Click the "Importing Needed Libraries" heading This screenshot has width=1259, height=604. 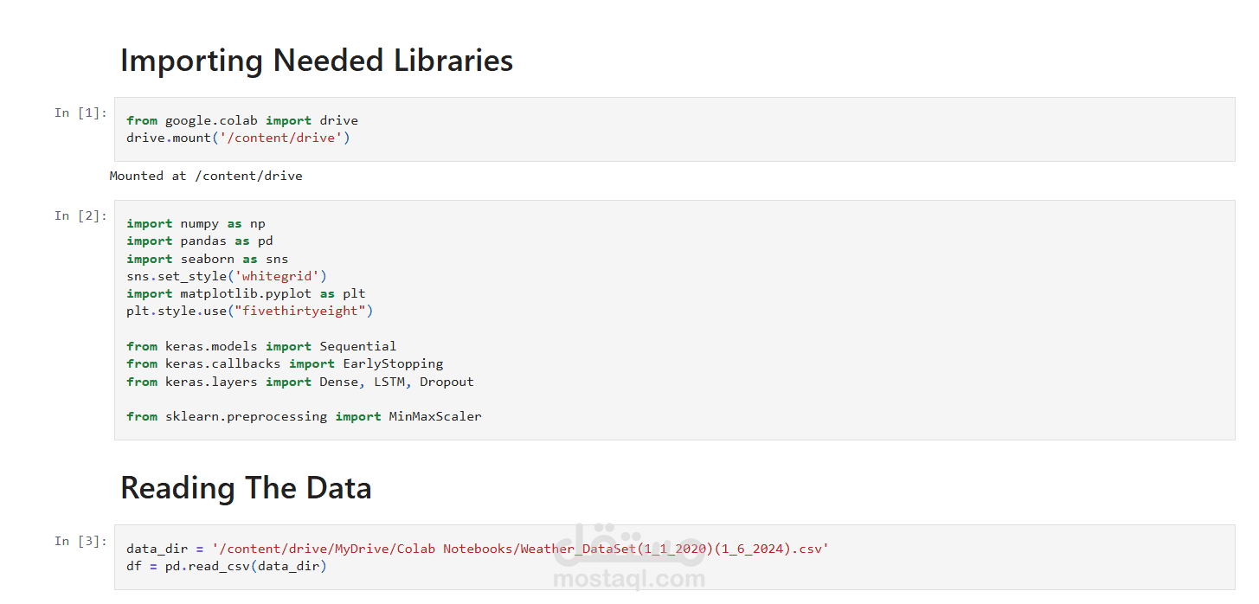(x=316, y=61)
